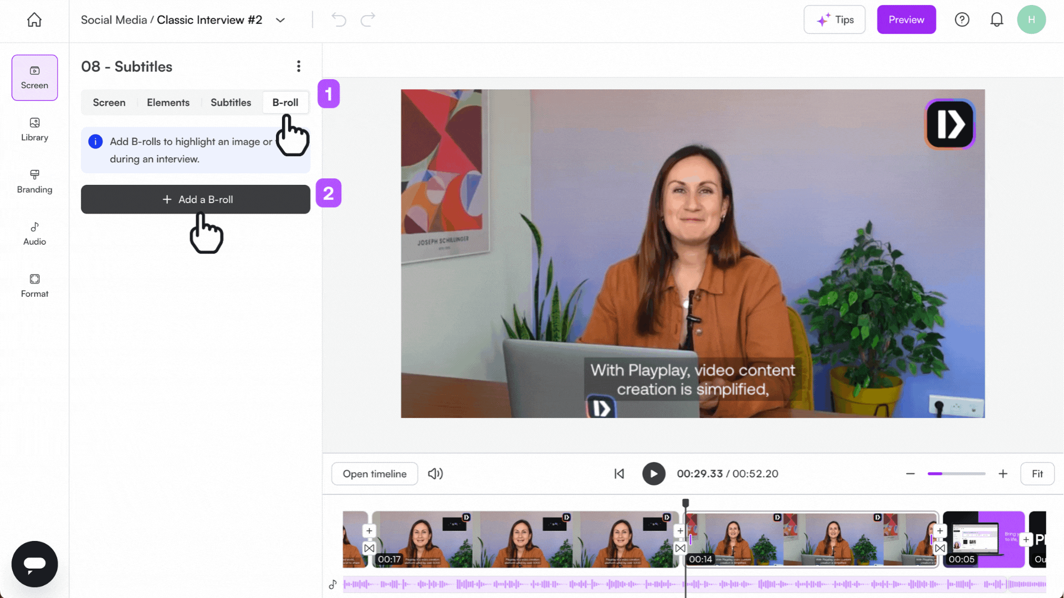Viewport: 1064px width, 598px height.
Task: Mute the video with the speaker icon
Action: point(436,474)
